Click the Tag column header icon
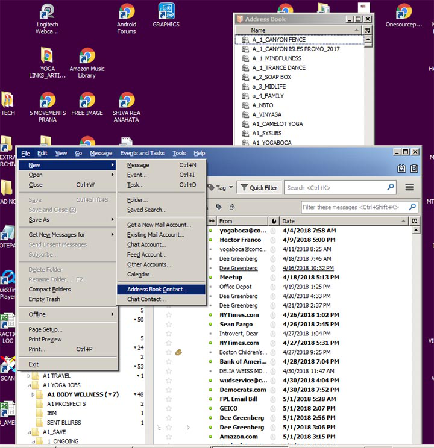The width and height of the screenshot is (434, 448). coord(219,207)
